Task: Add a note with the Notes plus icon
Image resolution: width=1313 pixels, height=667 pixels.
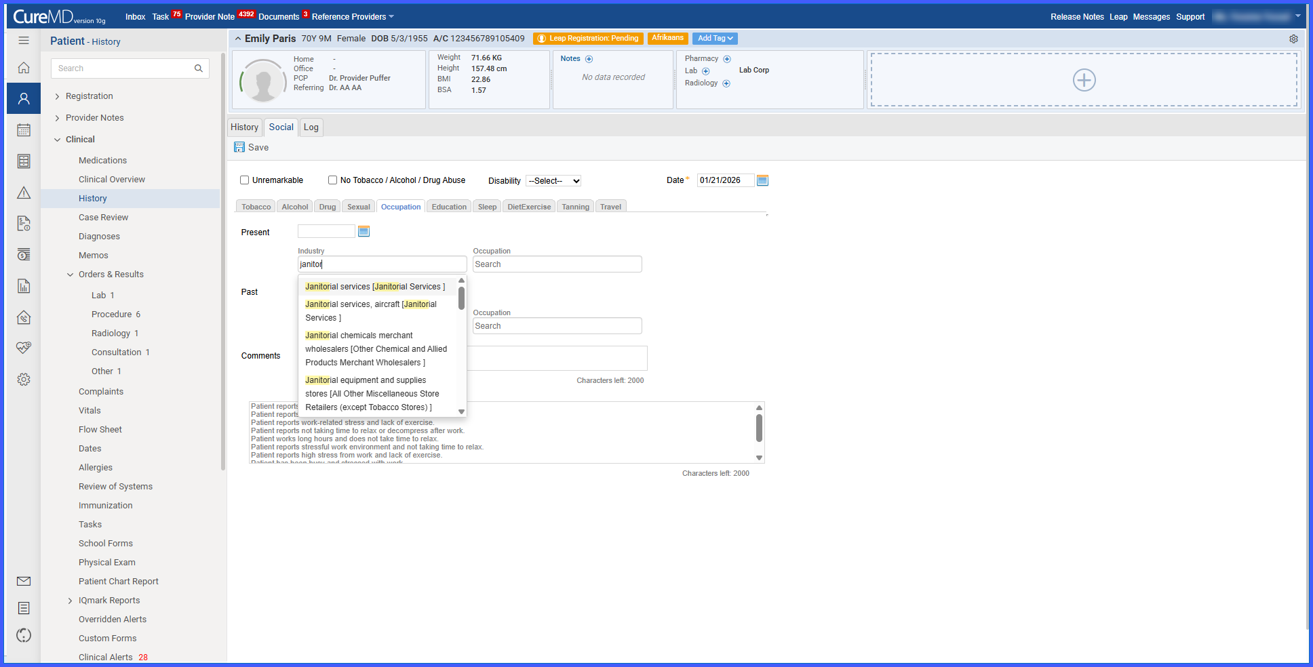Action: click(589, 59)
